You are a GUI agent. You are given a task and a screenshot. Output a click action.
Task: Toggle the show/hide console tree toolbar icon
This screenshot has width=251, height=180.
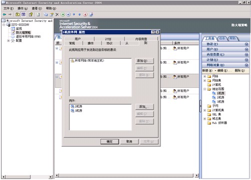(x=23, y=14)
